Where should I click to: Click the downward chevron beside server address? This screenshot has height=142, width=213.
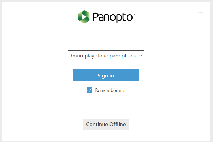(x=140, y=55)
